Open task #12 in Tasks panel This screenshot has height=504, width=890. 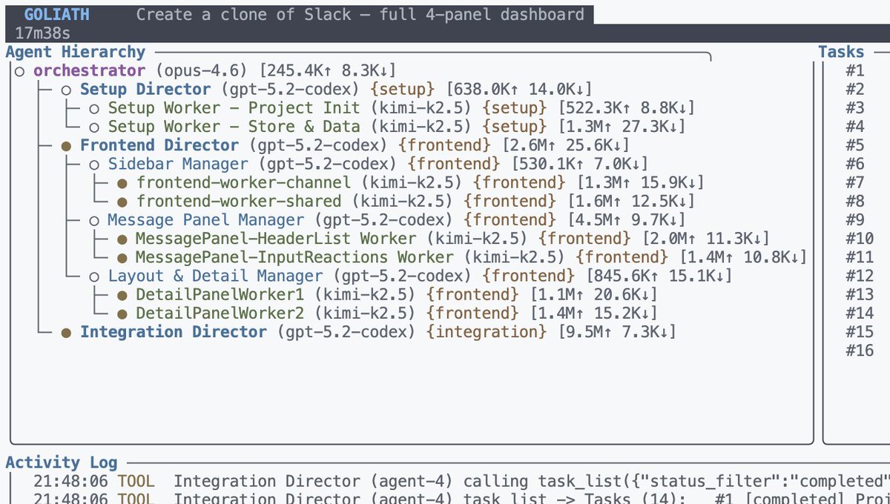click(860, 276)
